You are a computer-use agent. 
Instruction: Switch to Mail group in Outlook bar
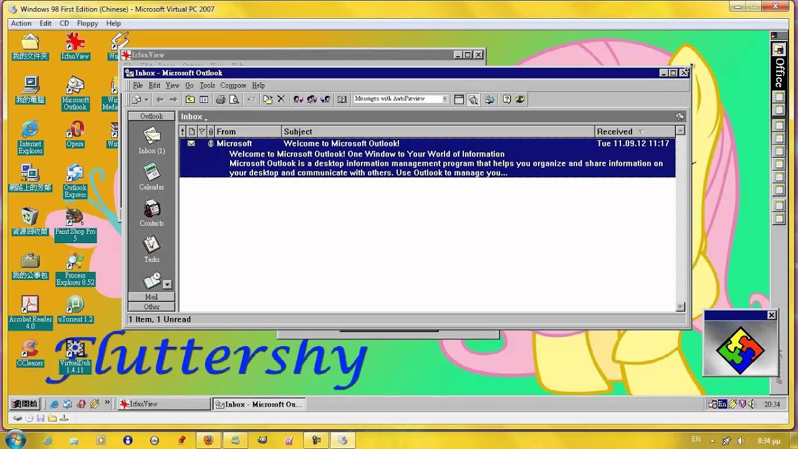(151, 297)
